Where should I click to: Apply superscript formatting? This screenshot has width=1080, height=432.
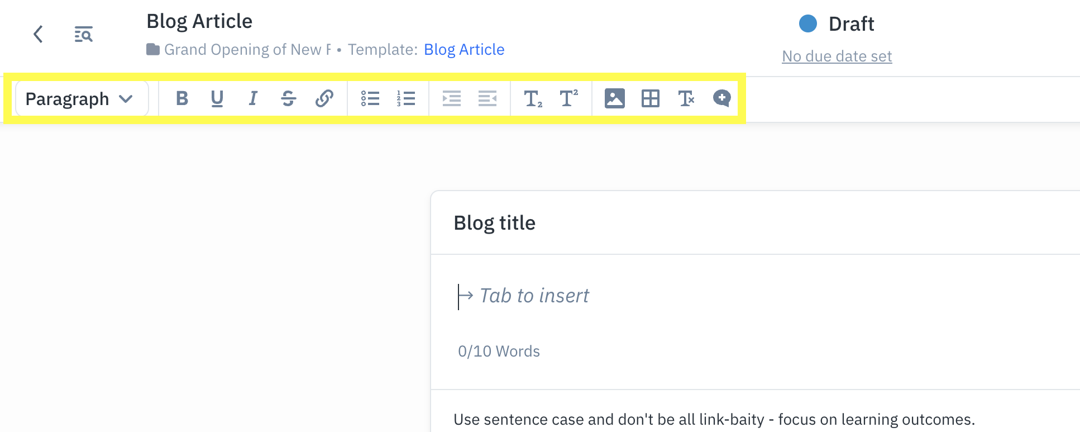click(x=568, y=98)
